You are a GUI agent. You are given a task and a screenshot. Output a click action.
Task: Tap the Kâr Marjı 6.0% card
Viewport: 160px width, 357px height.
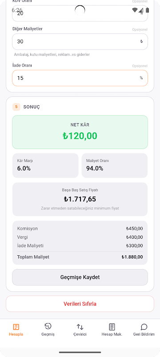(45, 166)
